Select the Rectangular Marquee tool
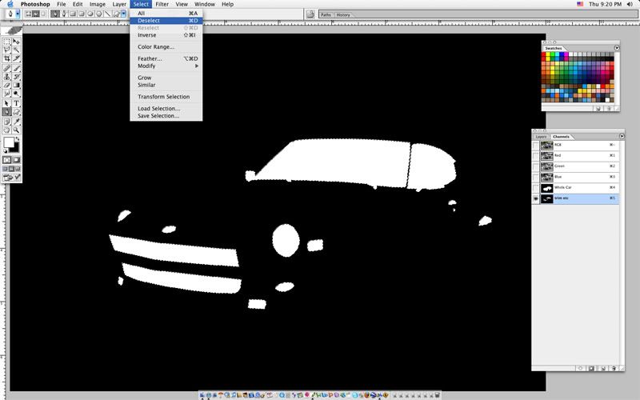 click(x=7, y=41)
